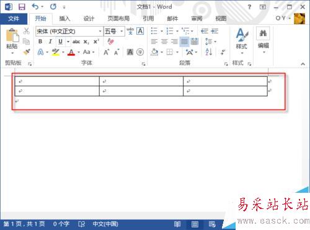Image resolution: width=310 pixels, height=230 pixels.
Task: Open the Editing binoculars button
Action: pos(263,40)
